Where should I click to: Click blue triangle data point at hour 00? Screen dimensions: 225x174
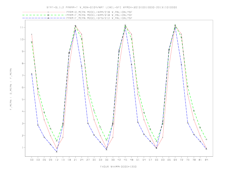pyautogui.click(x=32, y=74)
